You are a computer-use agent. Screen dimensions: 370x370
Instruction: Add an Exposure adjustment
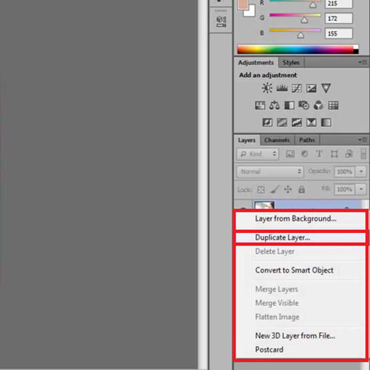click(x=312, y=88)
